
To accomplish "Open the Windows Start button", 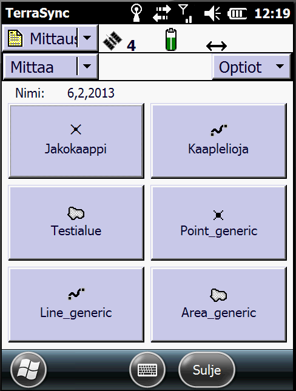I will pos(29,370).
